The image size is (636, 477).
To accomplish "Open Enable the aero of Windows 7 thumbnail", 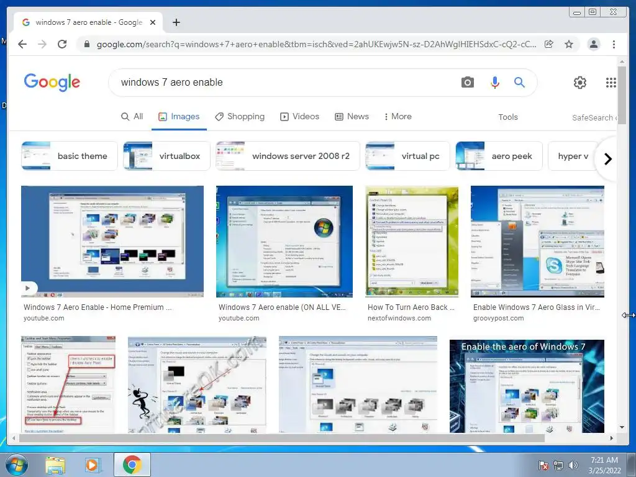I will pos(527,386).
